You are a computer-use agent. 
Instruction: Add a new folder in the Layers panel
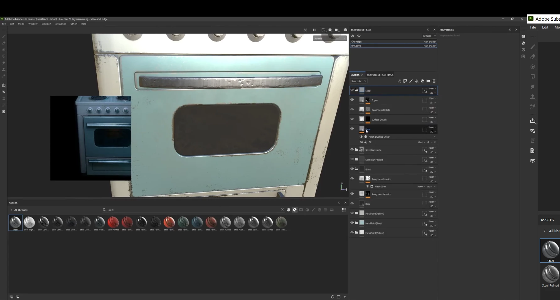tap(428, 81)
